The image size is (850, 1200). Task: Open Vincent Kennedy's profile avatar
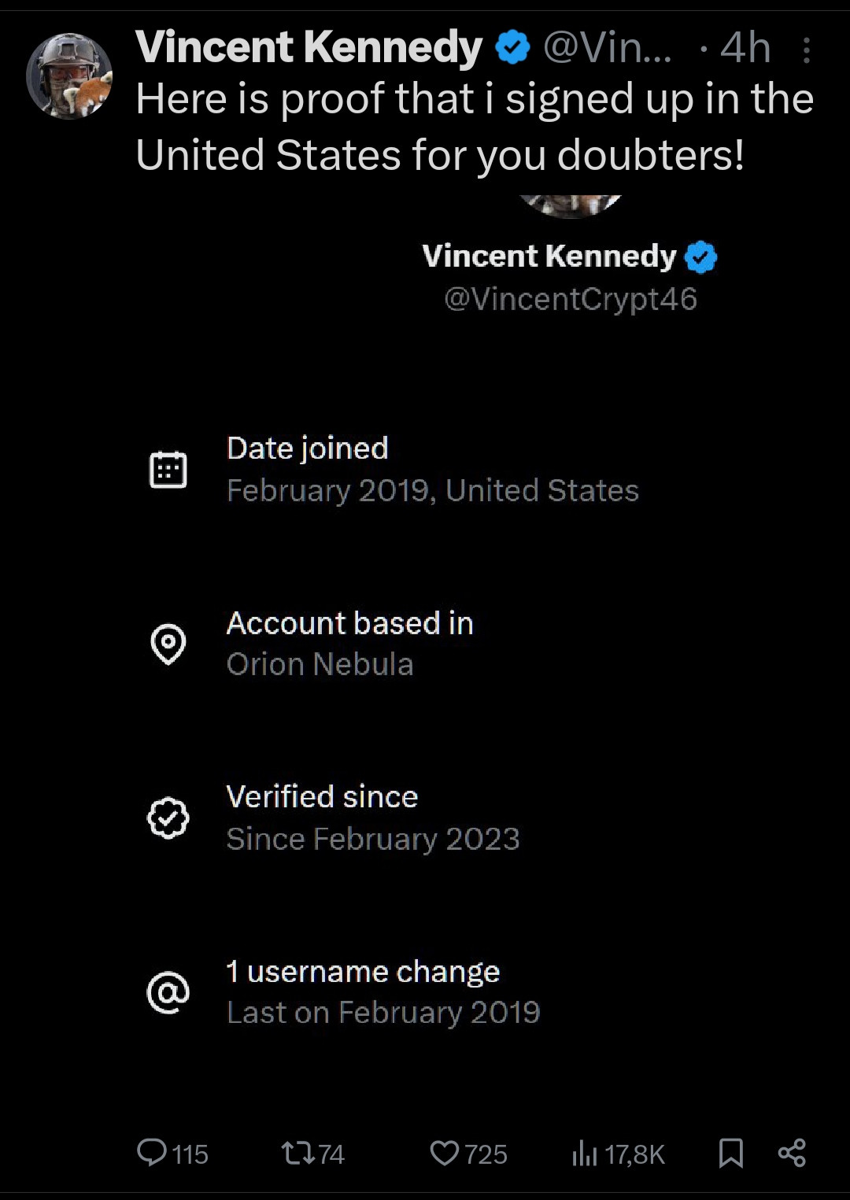tap(69, 76)
